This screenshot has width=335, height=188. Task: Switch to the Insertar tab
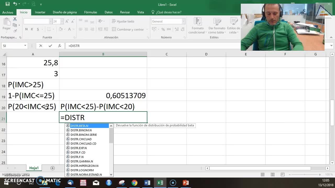pos(40,12)
